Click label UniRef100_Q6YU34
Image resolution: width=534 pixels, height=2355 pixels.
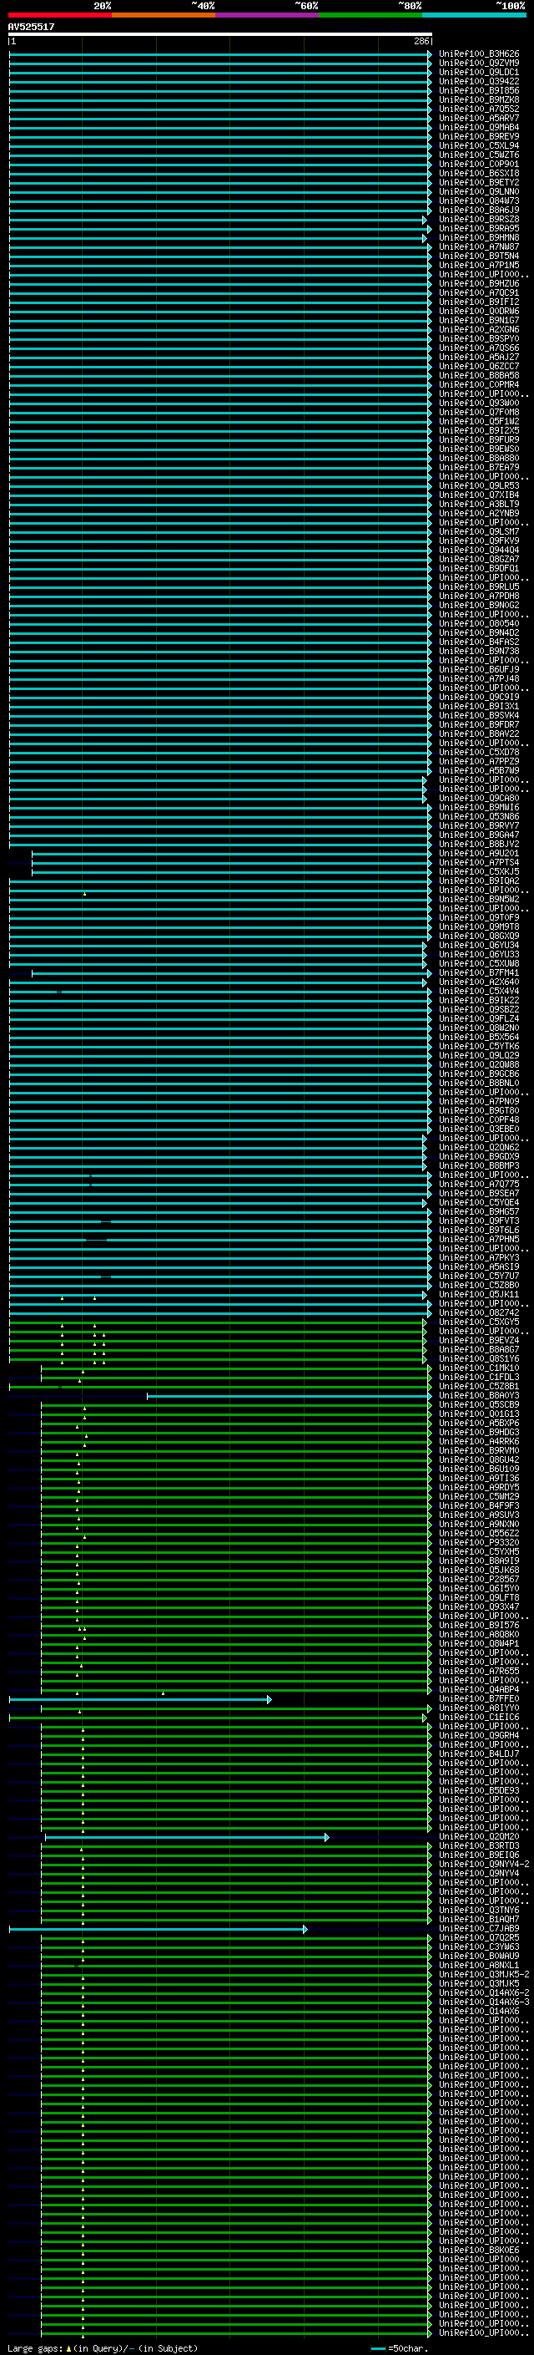(479, 946)
